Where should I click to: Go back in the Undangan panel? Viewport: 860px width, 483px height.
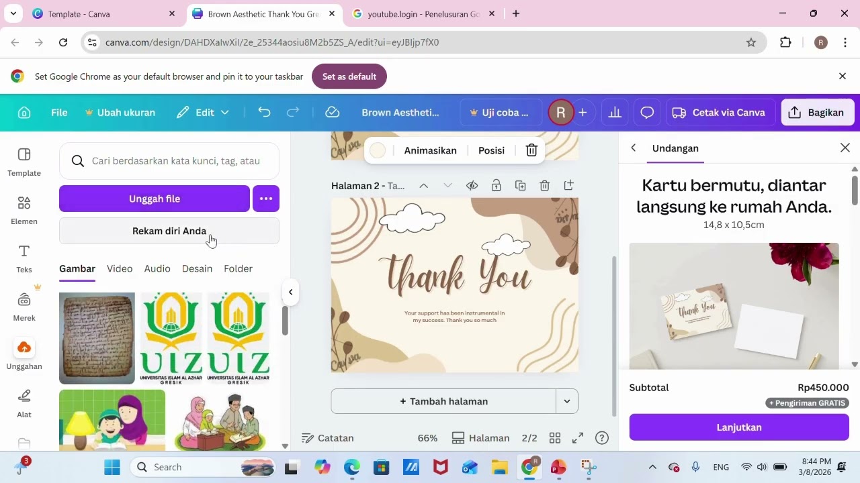[633, 148]
